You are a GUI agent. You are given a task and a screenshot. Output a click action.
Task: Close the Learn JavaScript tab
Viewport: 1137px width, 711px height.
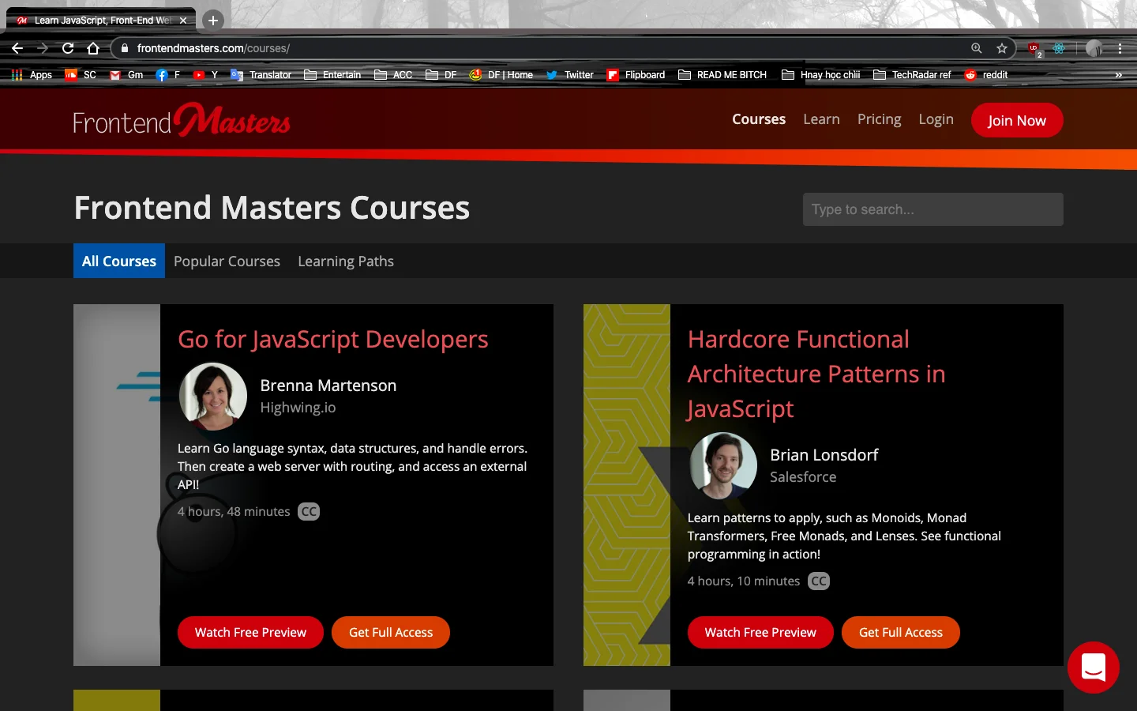183,21
